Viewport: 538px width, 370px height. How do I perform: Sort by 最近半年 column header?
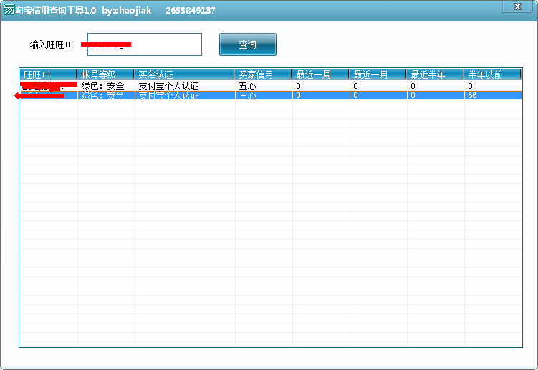point(435,74)
